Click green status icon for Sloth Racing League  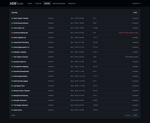pos(12,81)
